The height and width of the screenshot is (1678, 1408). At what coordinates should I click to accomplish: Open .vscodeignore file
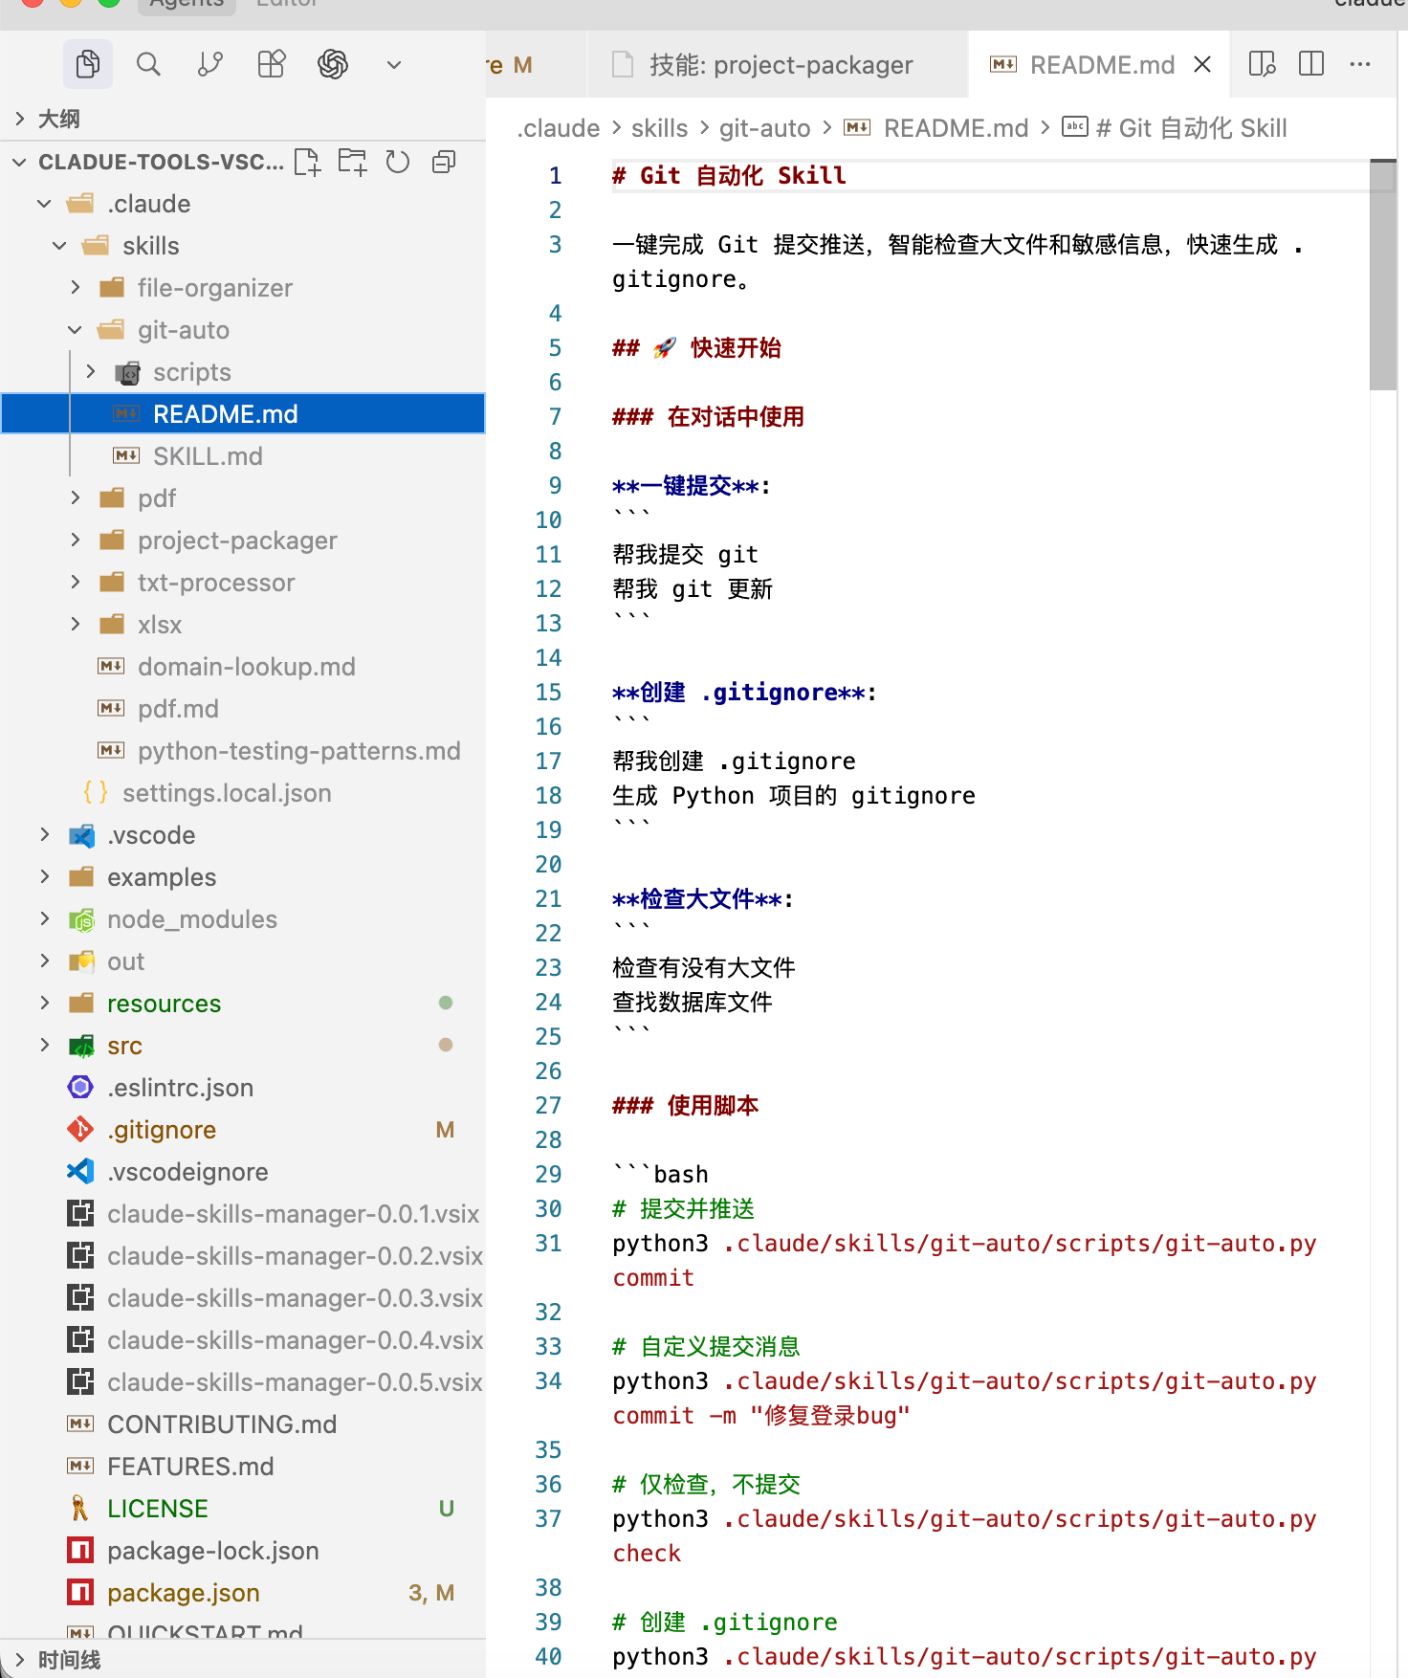(x=243, y=1172)
